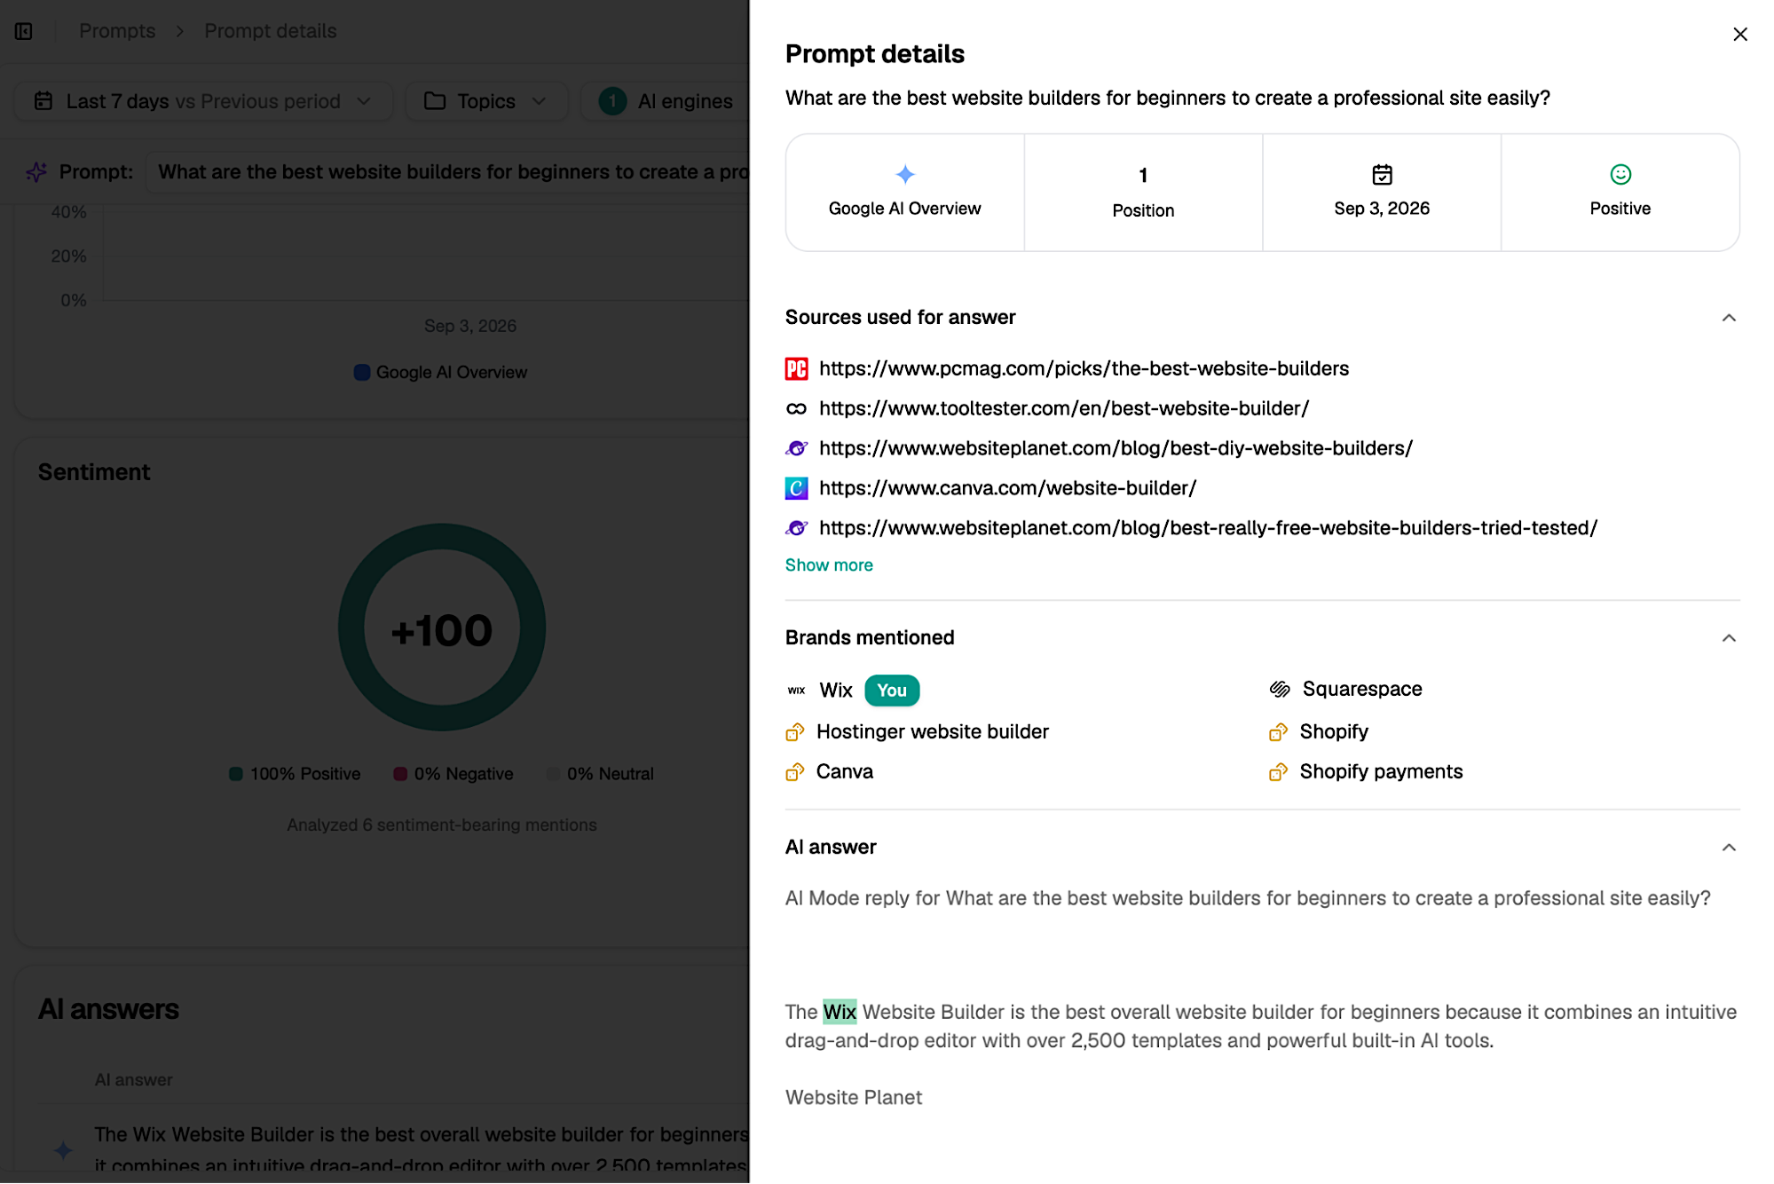Go to Prompts breadcrumb

tap(117, 31)
